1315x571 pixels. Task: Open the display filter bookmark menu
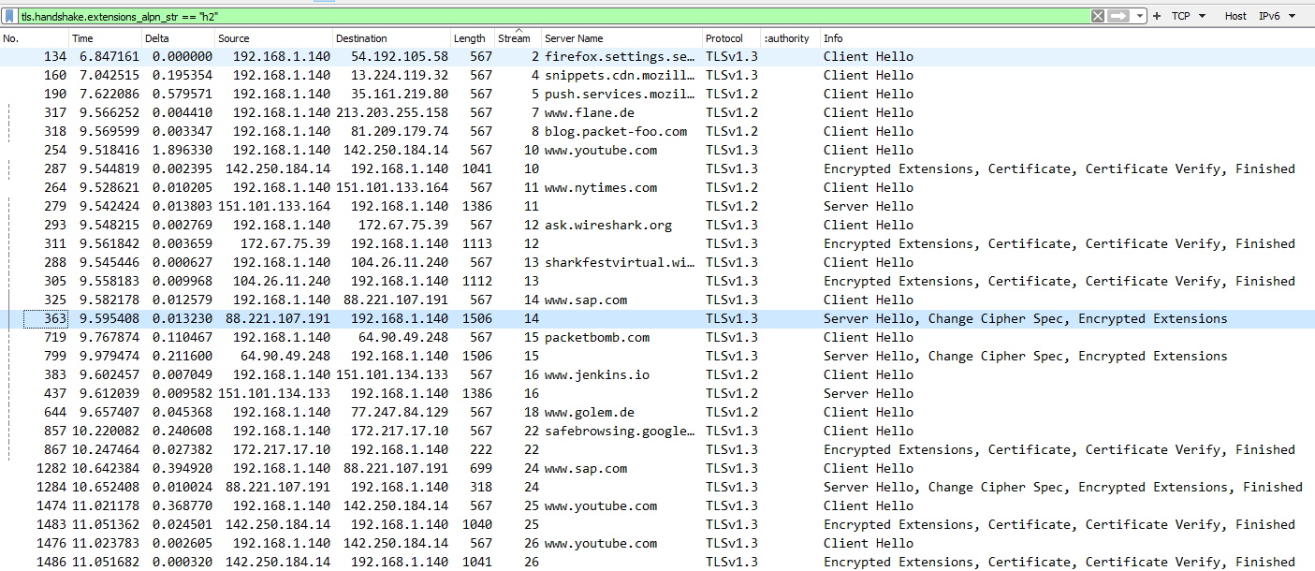9,16
